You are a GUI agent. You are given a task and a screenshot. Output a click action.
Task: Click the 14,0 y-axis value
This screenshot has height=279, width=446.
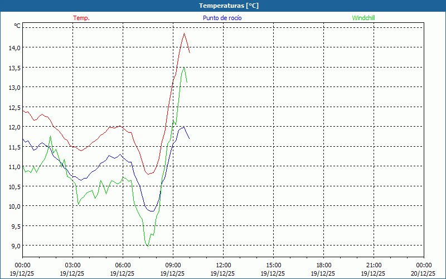click(14, 48)
